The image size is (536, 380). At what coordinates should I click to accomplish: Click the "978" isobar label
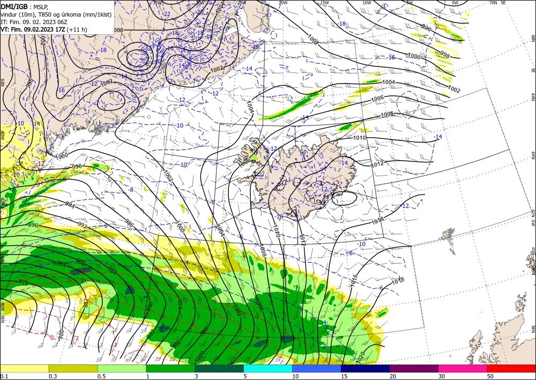(x=23, y=282)
